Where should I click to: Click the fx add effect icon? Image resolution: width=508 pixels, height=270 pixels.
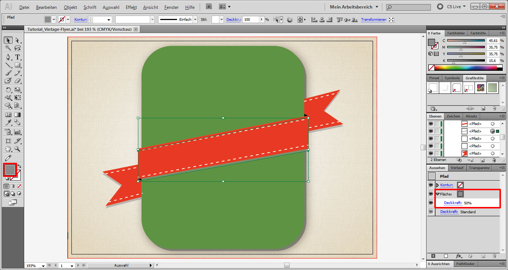pyautogui.click(x=459, y=256)
